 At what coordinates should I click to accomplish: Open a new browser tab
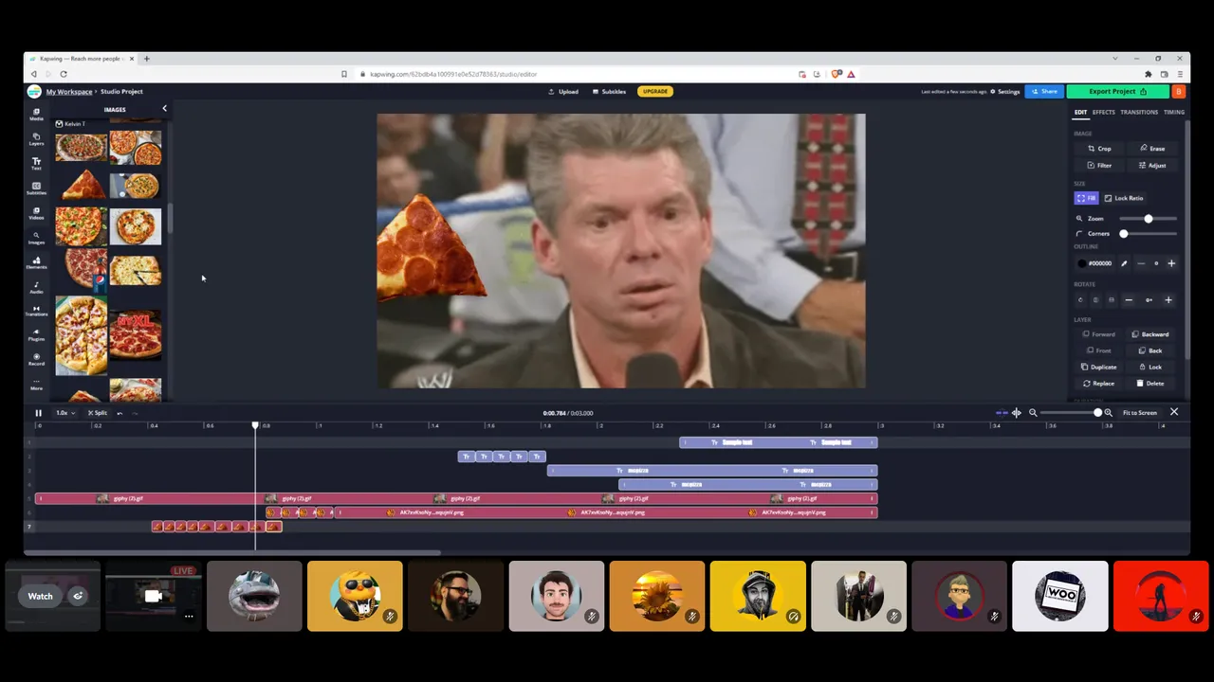[146, 59]
